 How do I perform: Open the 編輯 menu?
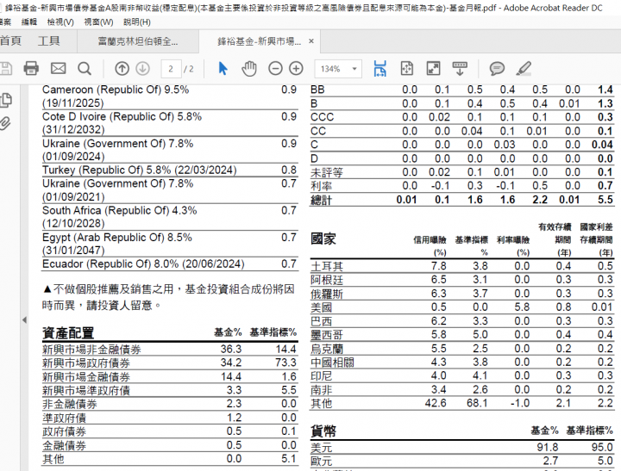(29, 22)
